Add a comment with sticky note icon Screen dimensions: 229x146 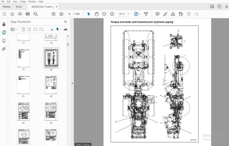pos(157,14)
